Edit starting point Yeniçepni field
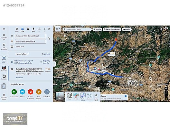Image resolution: width=170 pixels, height=128 pixels. 31,36
